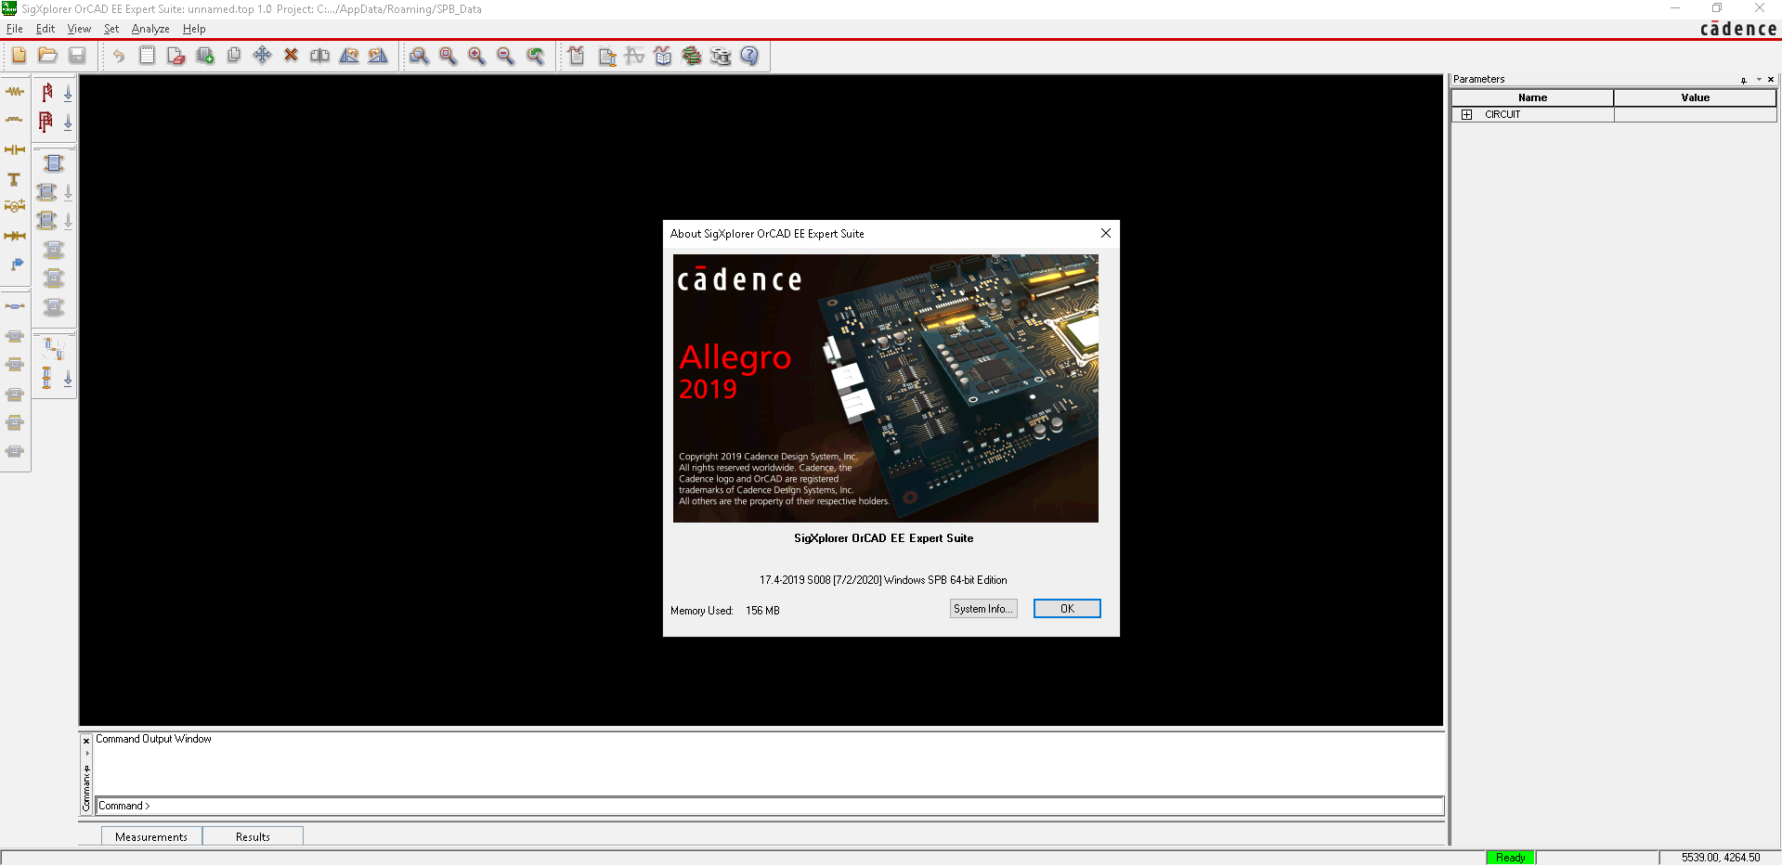Click the single red flag driver icon

click(x=46, y=92)
